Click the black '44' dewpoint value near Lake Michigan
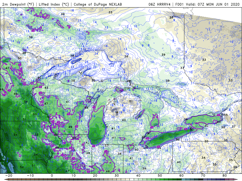The image size is (242, 181). pos(86,107)
